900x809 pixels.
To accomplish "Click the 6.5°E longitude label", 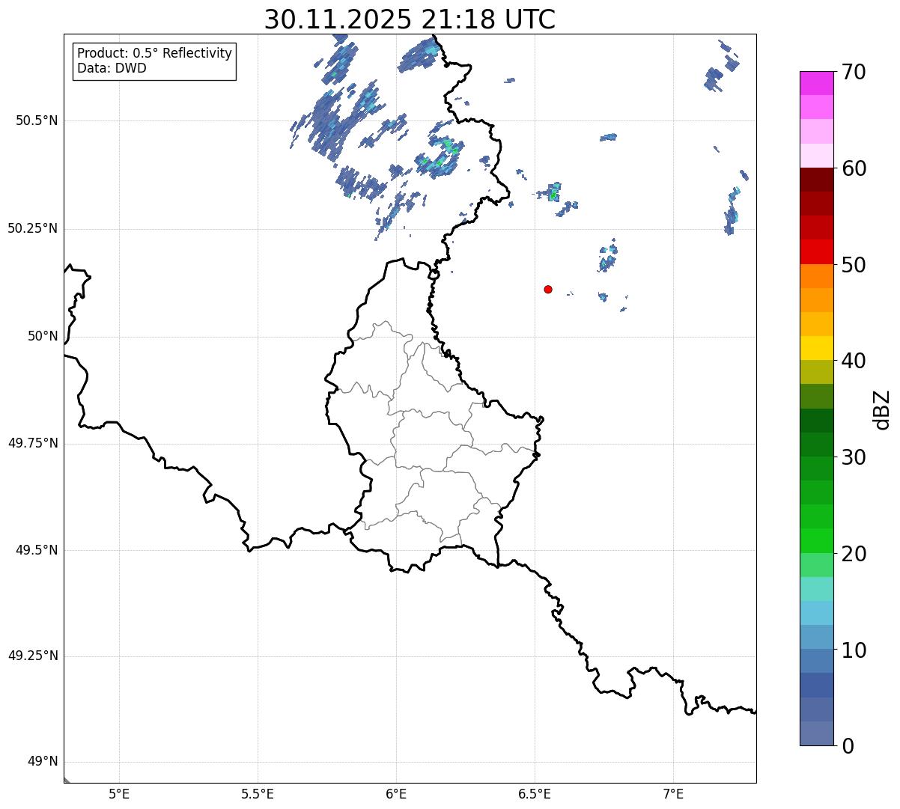I will point(535,793).
